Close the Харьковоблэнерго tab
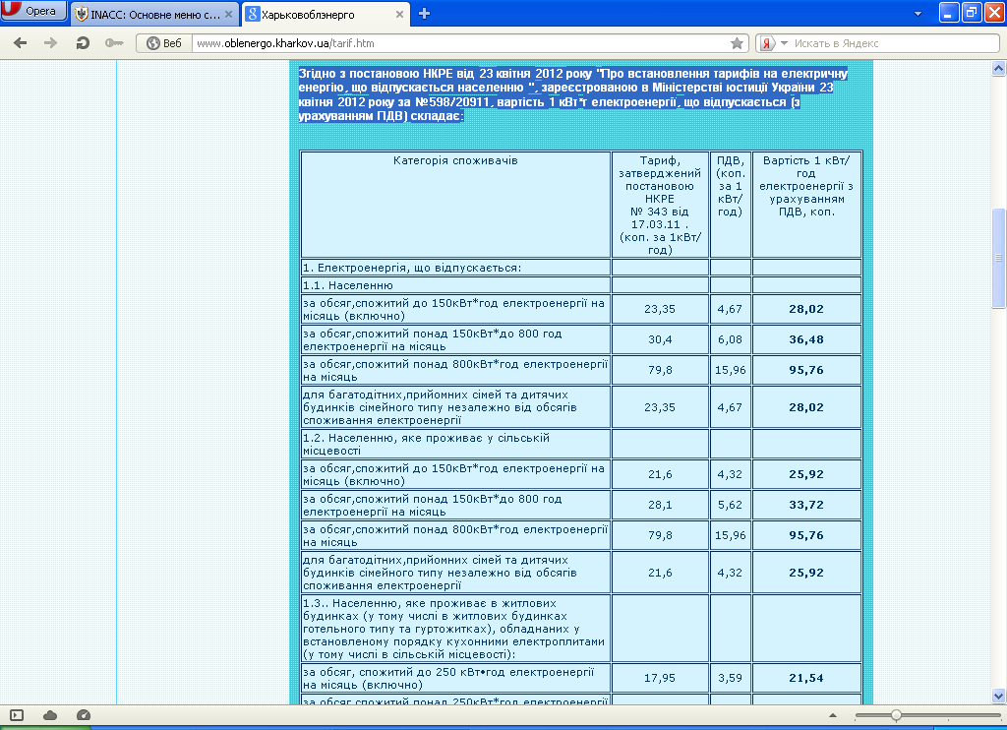Viewport: 1007px width, 730px height. pyautogui.click(x=399, y=14)
